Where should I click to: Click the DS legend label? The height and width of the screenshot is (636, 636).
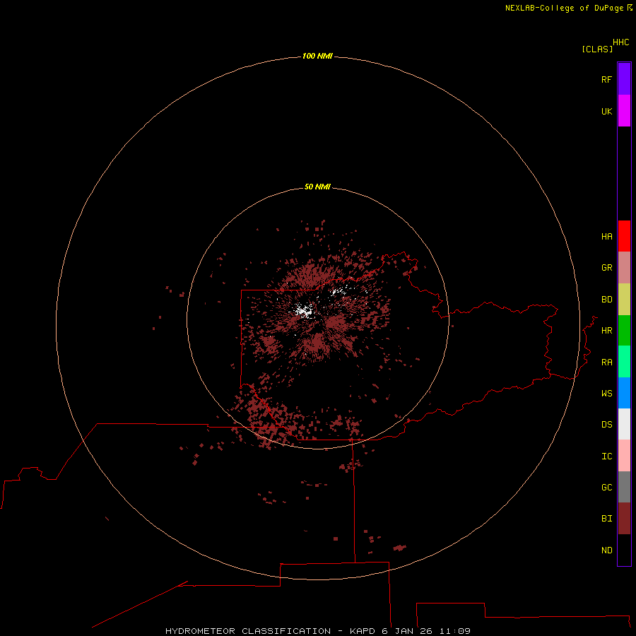click(x=607, y=424)
